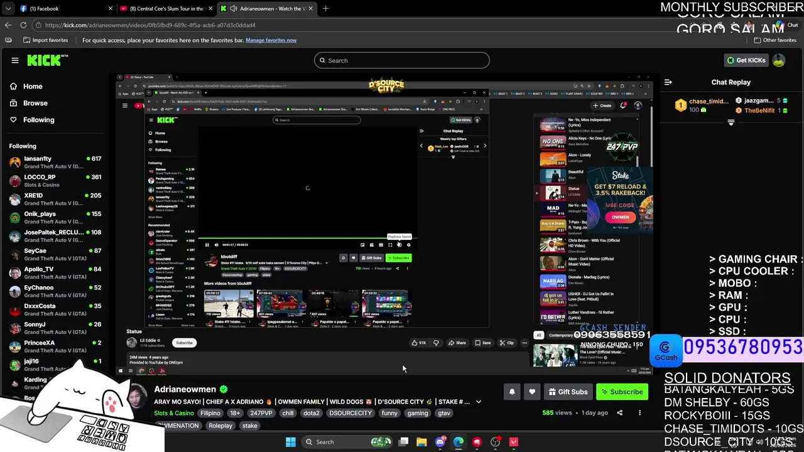The image size is (804, 452).
Task: Select the gtav tag
Action: [x=444, y=413]
